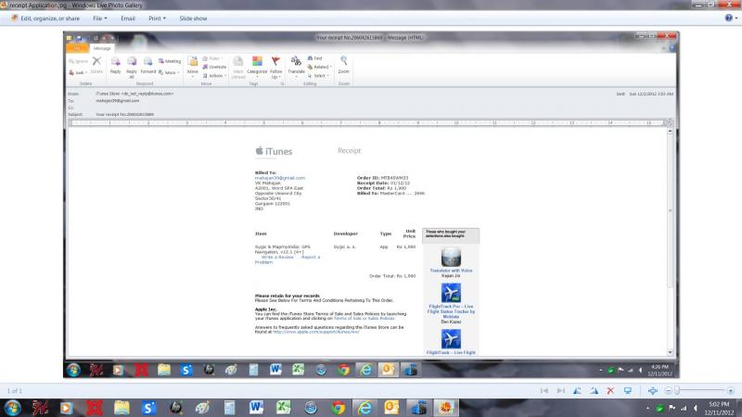Open Outlook from the real taskbar
The width and height of the screenshot is (742, 417).
coord(391,408)
